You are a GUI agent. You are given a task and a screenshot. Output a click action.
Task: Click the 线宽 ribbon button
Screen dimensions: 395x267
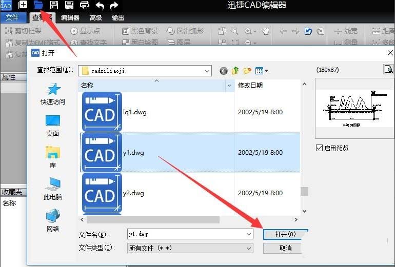(x=346, y=31)
